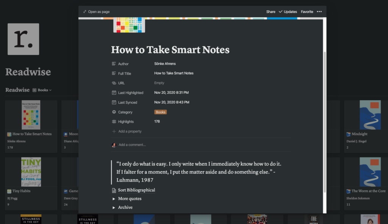
Task: Click BJ Fogg author text
Action: 12,198
